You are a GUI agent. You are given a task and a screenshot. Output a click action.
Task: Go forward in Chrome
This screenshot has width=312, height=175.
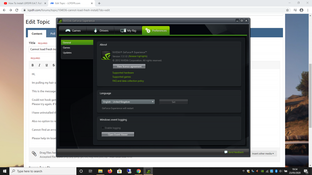click(11, 10)
